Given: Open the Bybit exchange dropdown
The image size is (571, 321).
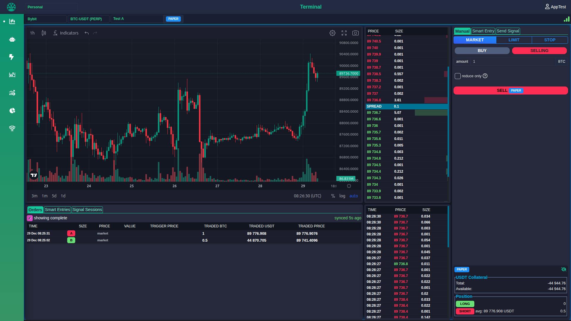Looking at the screenshot, I should coord(46,19).
